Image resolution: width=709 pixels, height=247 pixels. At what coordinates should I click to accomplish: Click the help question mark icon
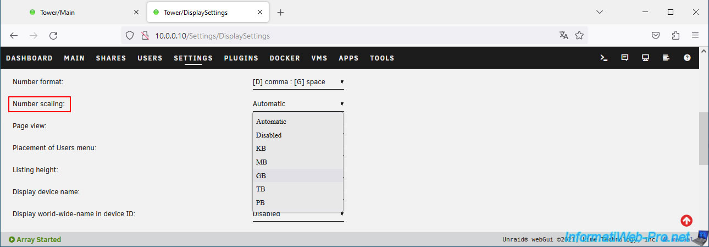coord(687,58)
